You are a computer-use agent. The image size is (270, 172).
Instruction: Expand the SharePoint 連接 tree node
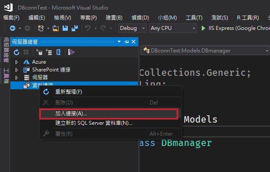[x=17, y=70]
